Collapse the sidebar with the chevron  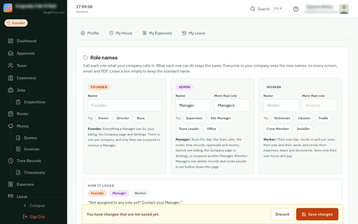[25, 206]
